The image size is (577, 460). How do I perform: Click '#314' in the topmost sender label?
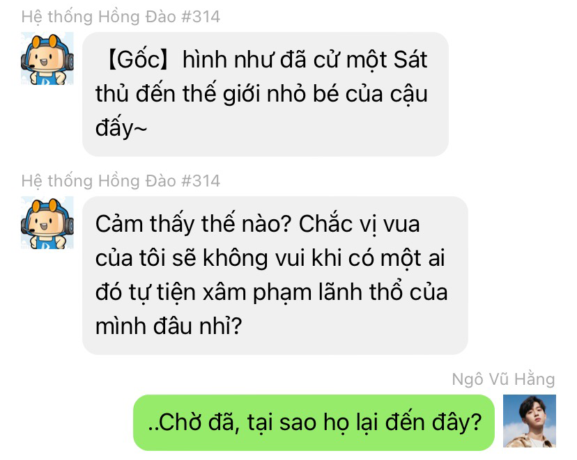[x=201, y=17]
